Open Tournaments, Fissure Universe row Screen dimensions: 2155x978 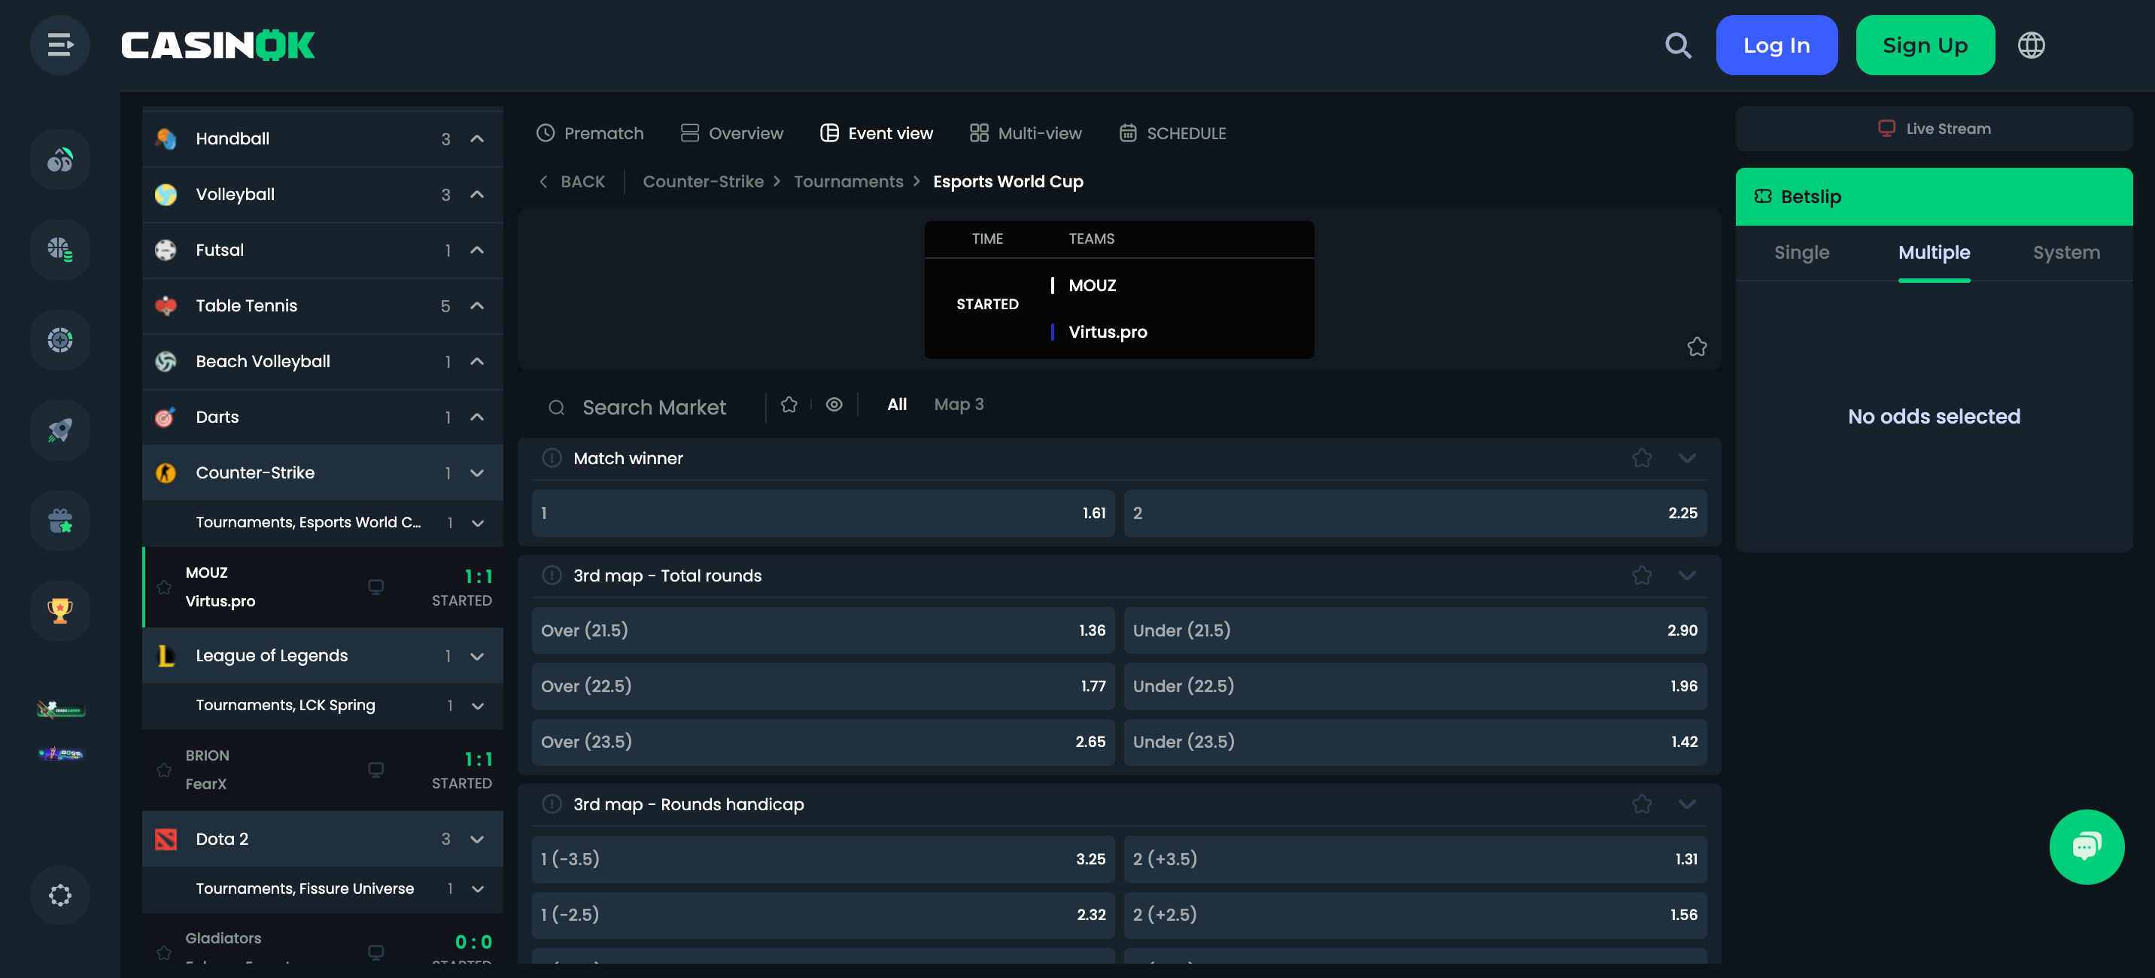coord(323,888)
